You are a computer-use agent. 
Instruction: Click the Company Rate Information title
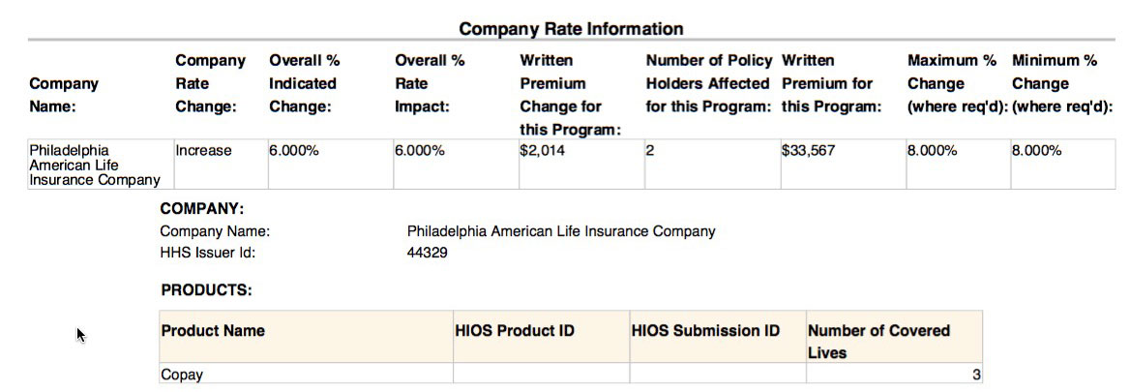pos(571,29)
